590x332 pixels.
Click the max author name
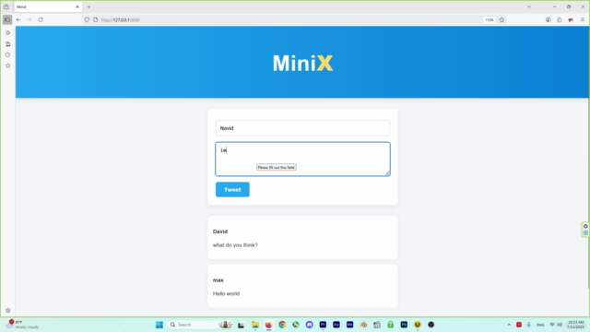(218, 280)
